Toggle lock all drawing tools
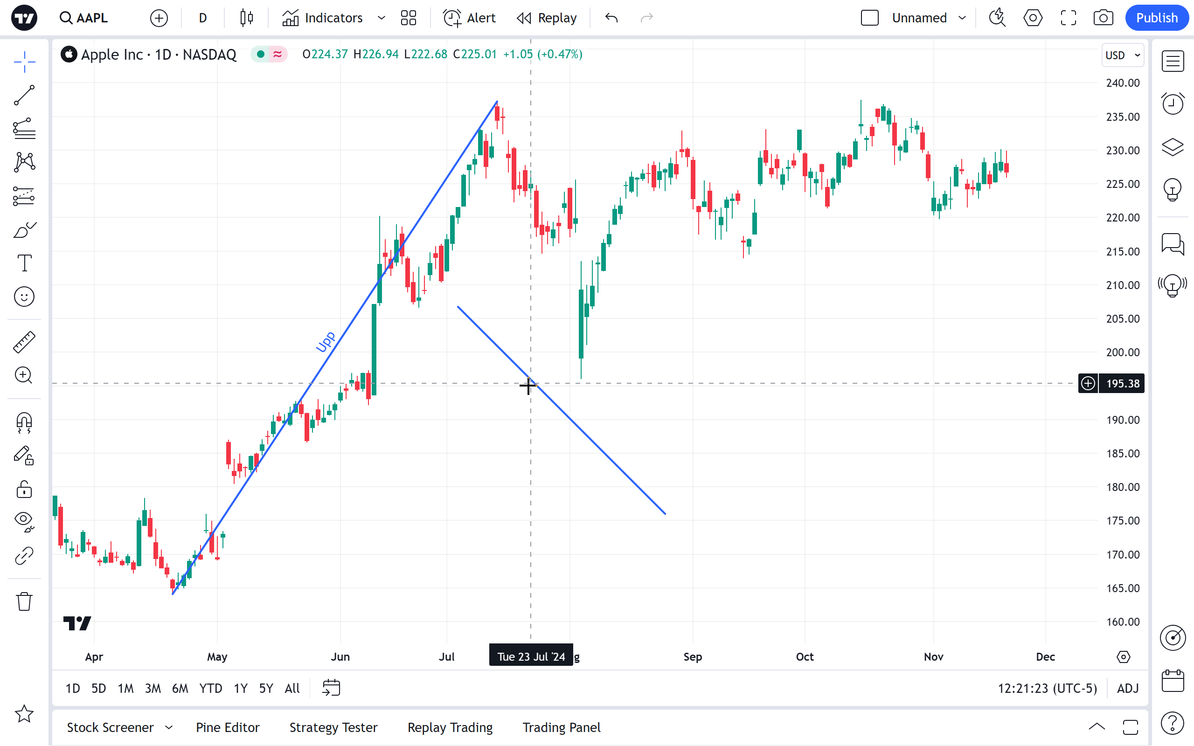 (x=24, y=490)
